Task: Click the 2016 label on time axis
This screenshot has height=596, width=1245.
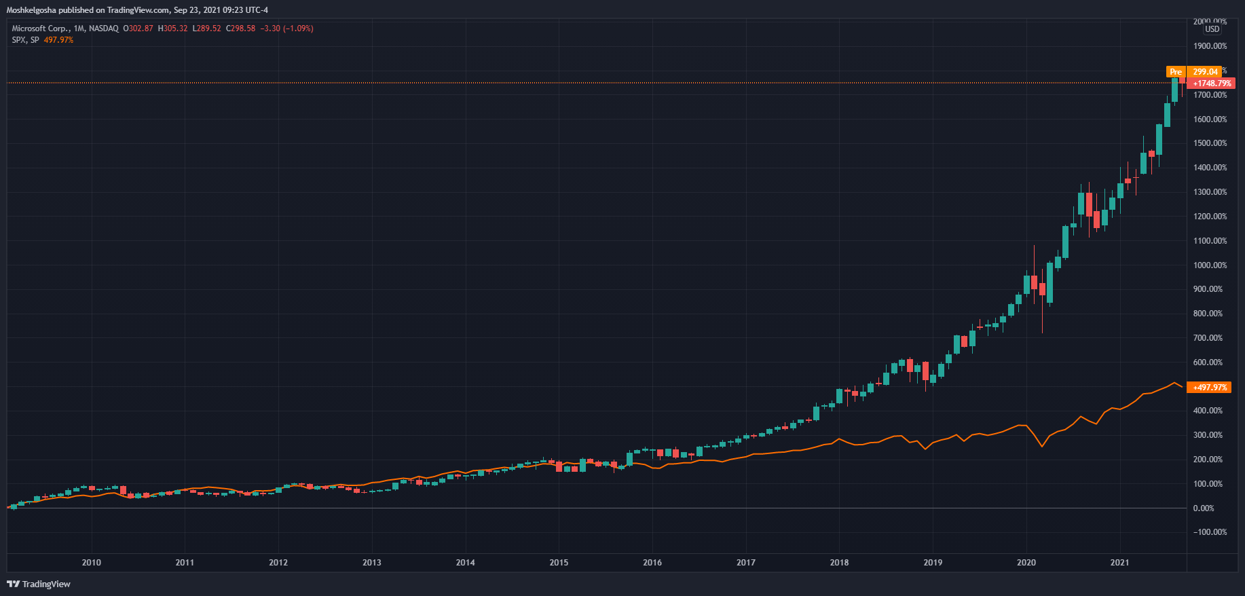Action: click(652, 563)
